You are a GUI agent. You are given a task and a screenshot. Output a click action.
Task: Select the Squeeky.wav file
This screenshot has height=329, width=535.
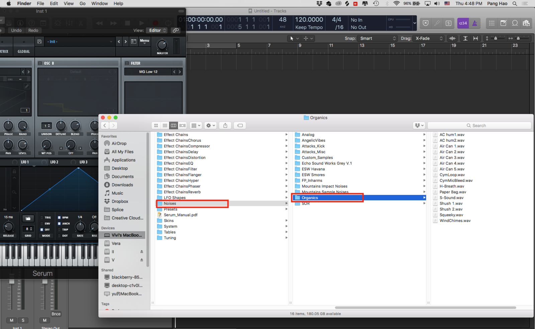(x=451, y=215)
